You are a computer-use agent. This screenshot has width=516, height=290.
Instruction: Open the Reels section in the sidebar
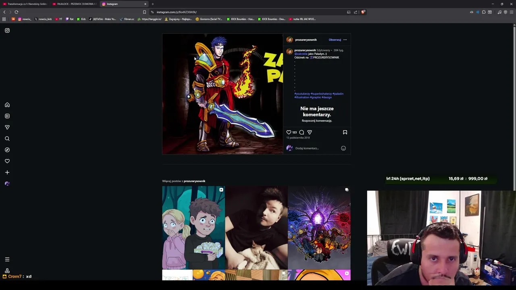coord(7,116)
